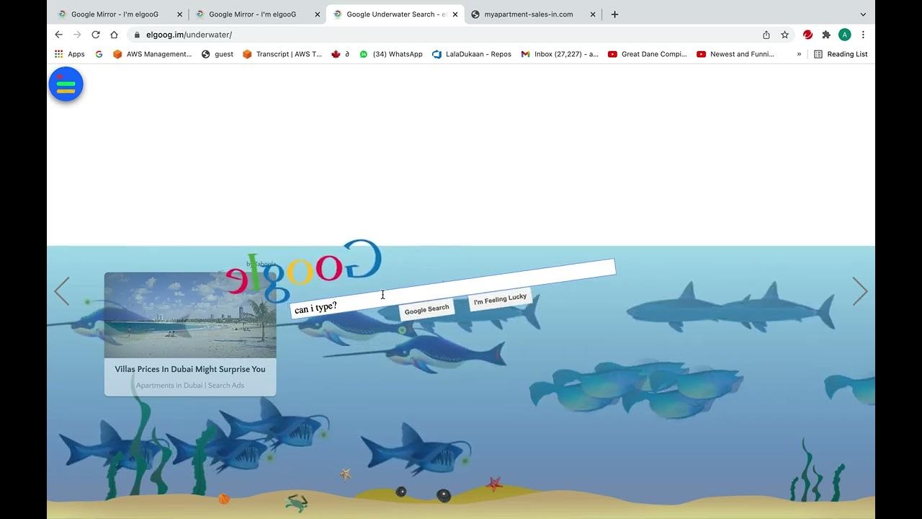This screenshot has width=922, height=519.
Task: Open the green profile avatar
Action: point(845,35)
